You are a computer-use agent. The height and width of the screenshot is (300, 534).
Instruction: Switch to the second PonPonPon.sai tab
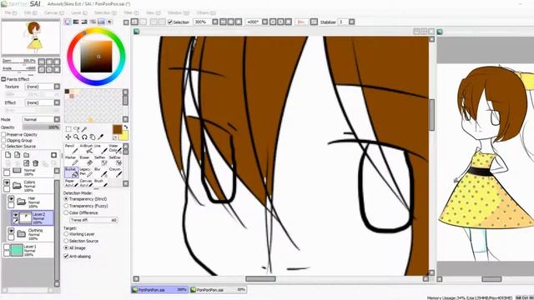coord(218,290)
